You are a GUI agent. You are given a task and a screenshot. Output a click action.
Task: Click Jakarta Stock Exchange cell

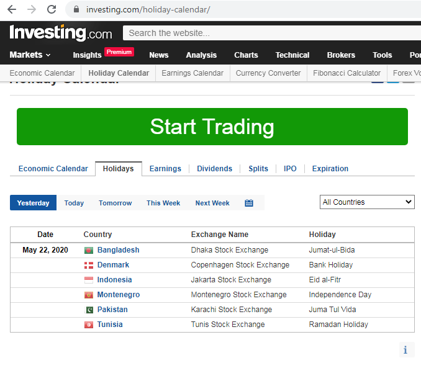[x=231, y=280]
